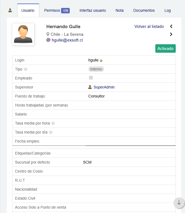Go to previous user with left chevron
This screenshot has width=185, height=213.
tap(171, 26)
